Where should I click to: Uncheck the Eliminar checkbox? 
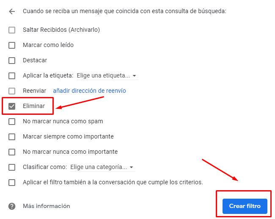12,106
